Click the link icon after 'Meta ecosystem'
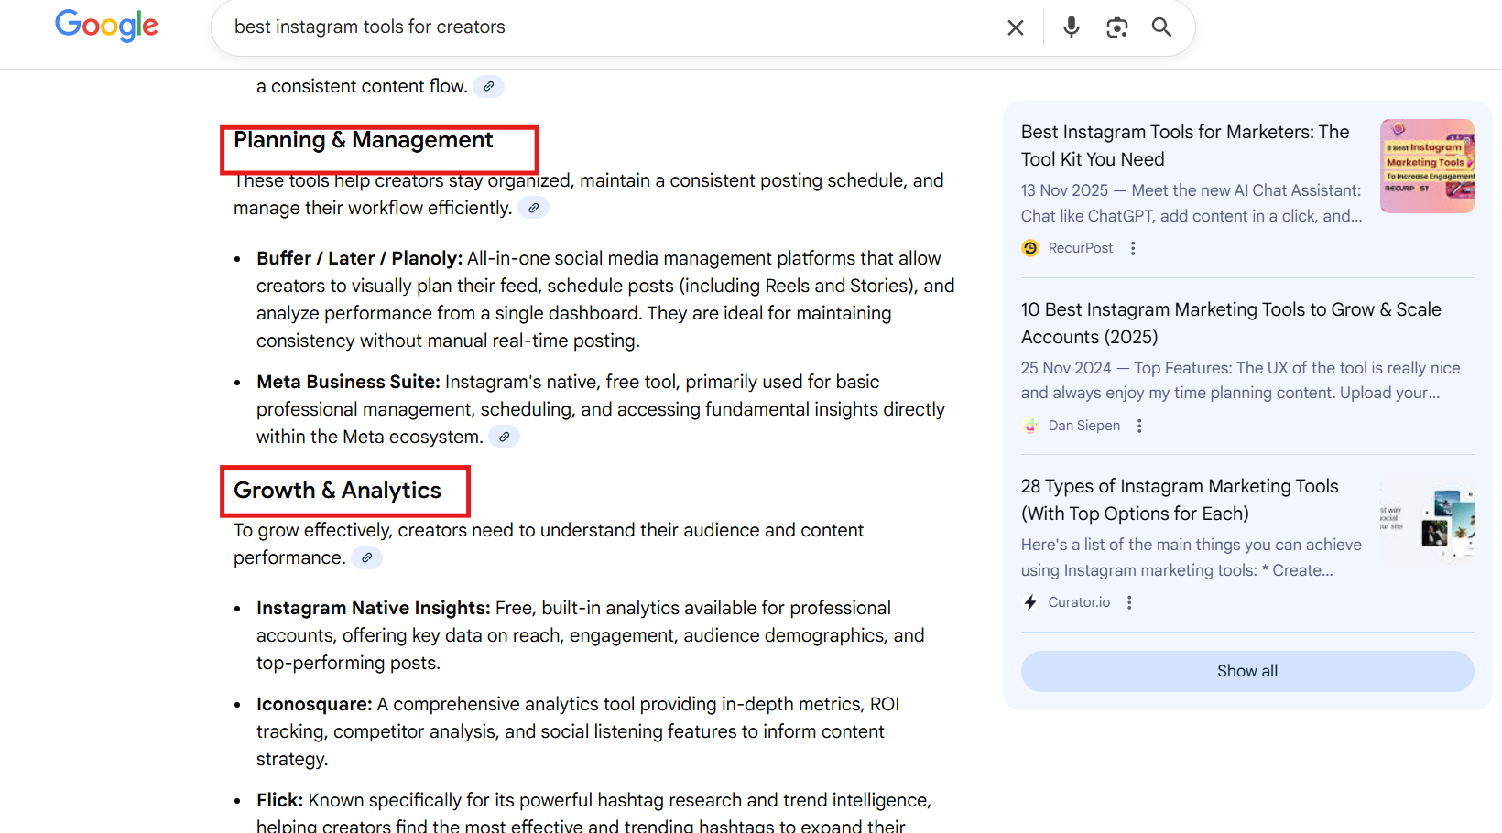This screenshot has height=833, width=1502. coord(504,437)
